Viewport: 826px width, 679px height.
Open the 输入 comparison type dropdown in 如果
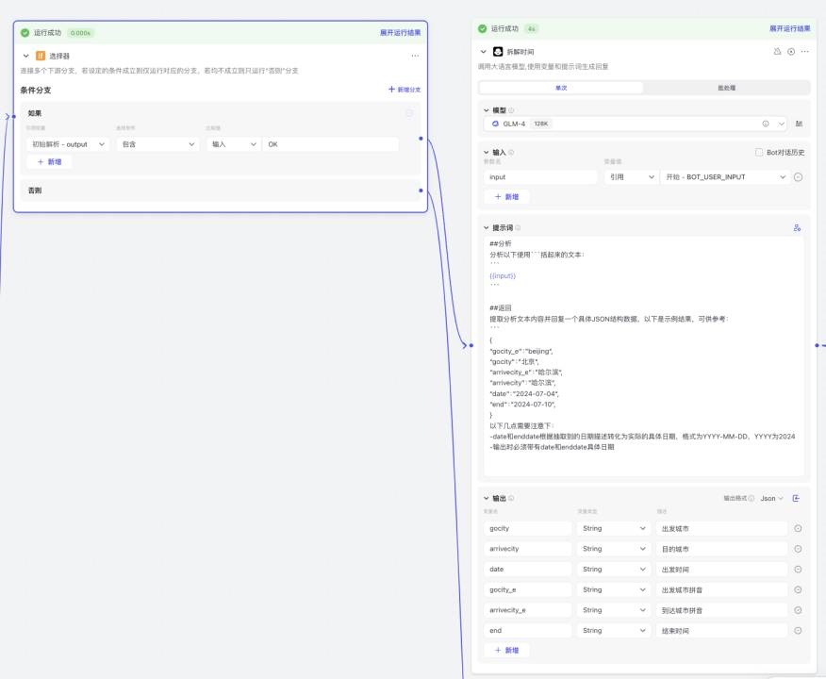pos(233,143)
